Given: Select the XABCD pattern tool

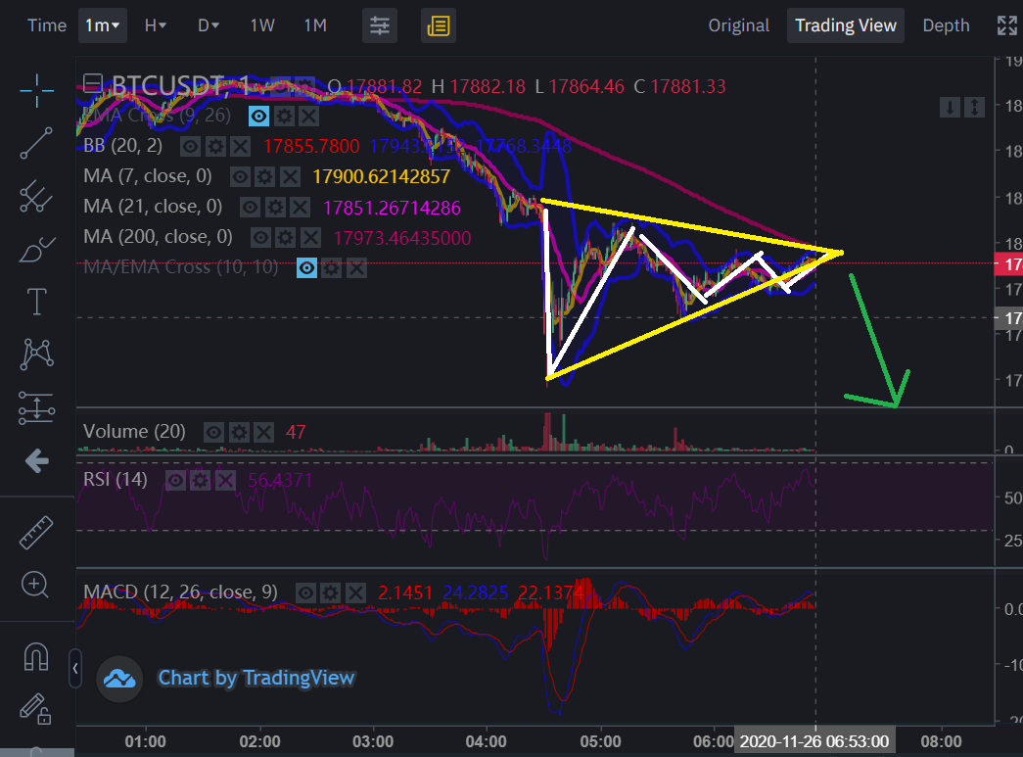Looking at the screenshot, I should pos(36,355).
